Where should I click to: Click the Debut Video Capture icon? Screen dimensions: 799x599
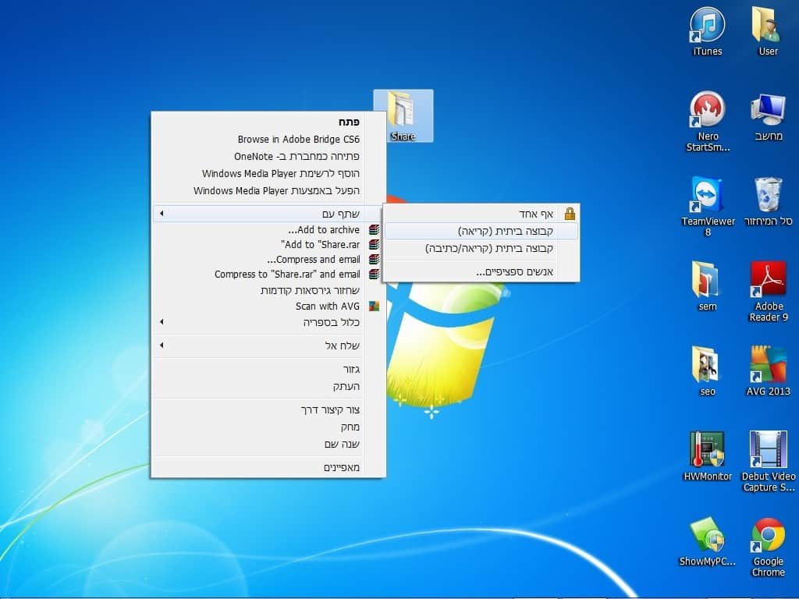pos(768,450)
